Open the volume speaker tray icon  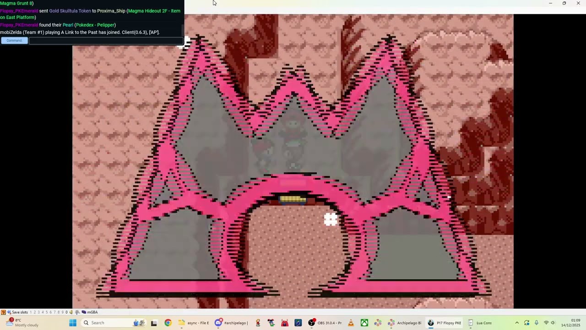(553, 323)
